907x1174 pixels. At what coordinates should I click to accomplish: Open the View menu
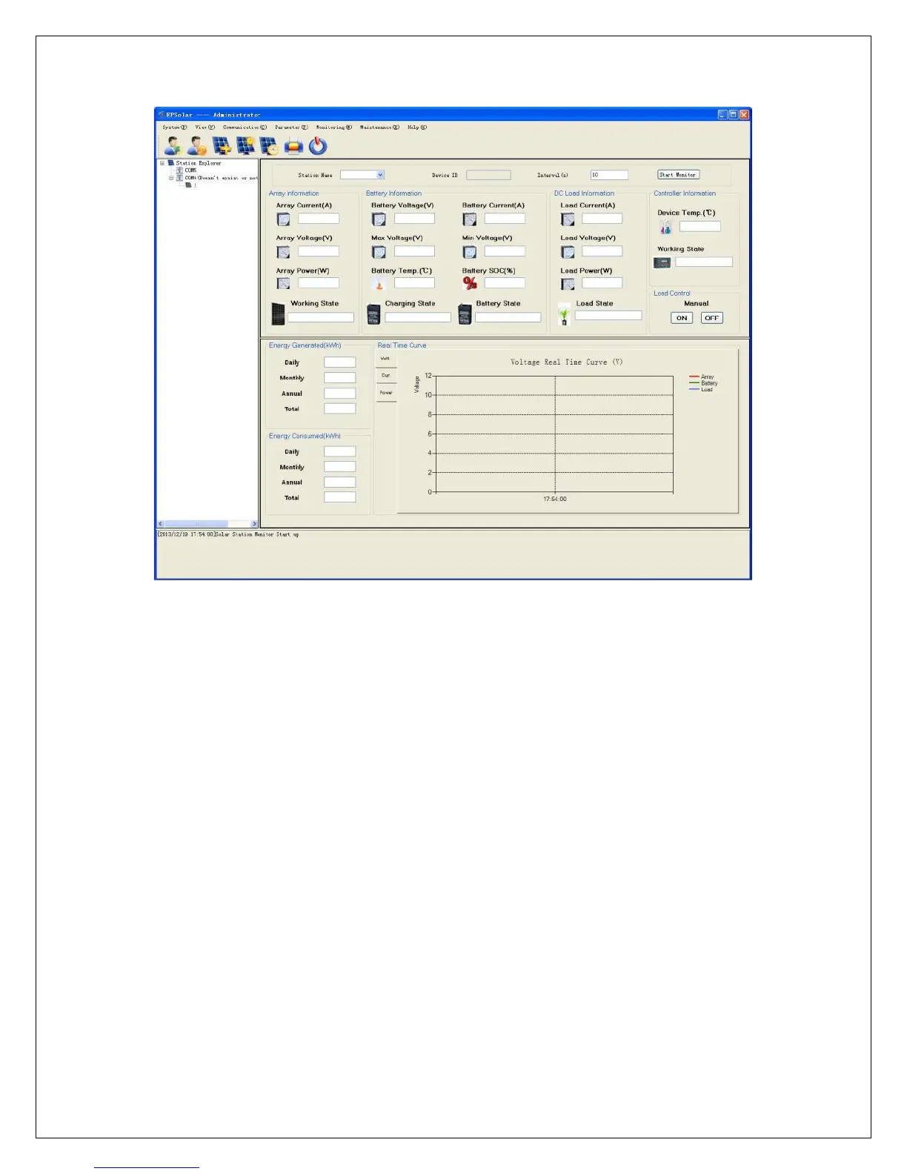(x=205, y=127)
